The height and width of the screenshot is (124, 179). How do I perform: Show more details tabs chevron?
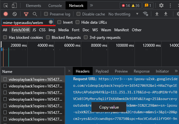pos(176,71)
